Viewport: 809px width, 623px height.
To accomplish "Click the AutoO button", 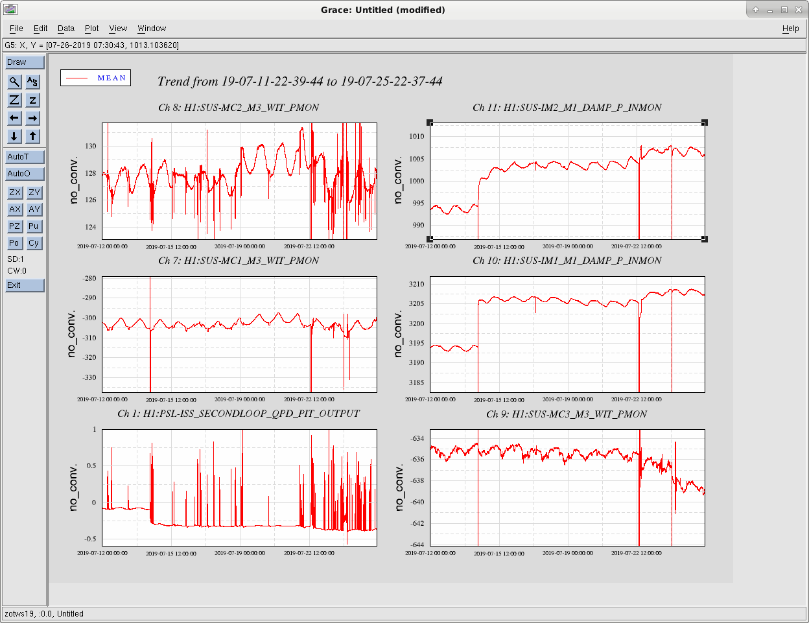I will coord(25,174).
